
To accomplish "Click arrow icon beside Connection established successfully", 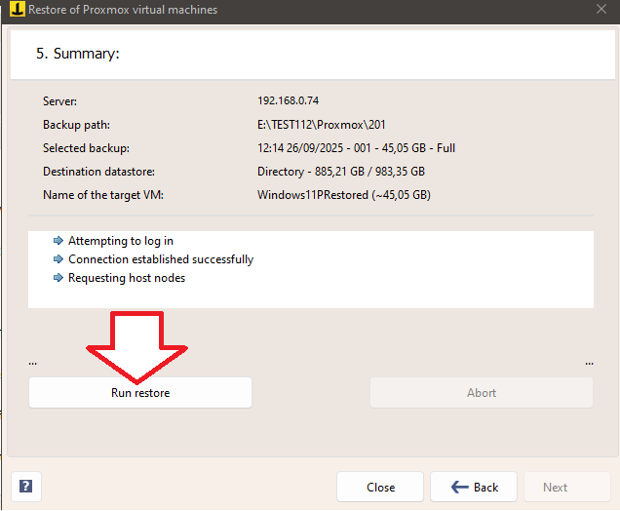I will (x=58, y=259).
